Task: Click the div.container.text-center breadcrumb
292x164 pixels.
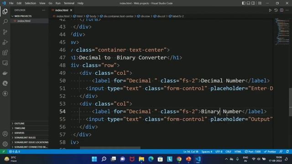Action: click(117, 16)
